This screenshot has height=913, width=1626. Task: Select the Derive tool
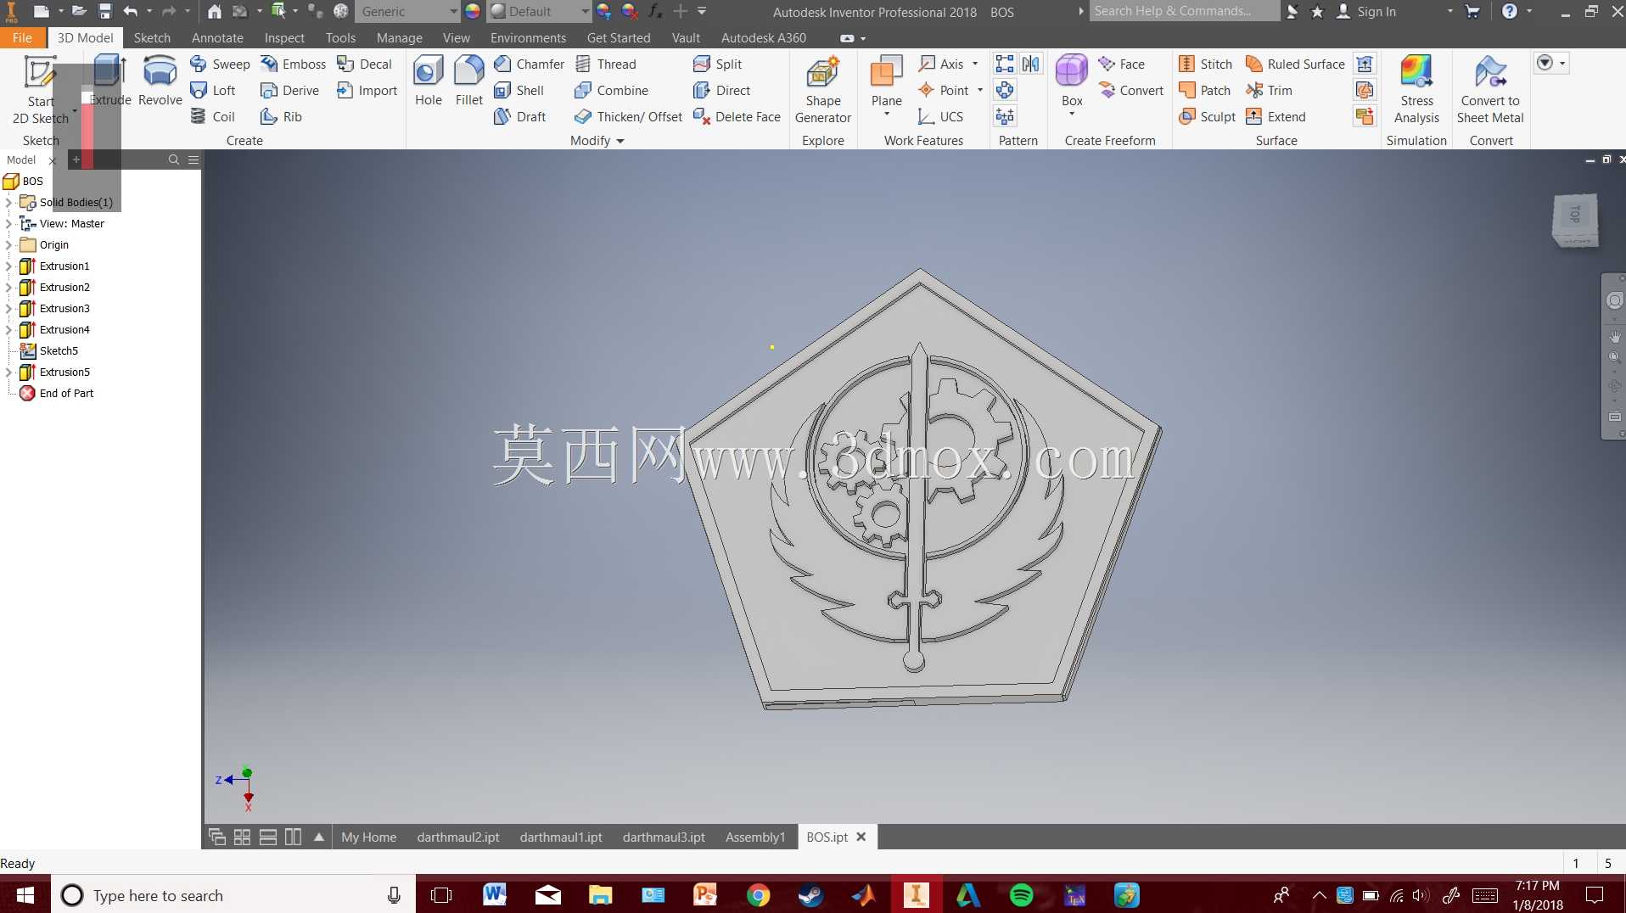pos(289,90)
